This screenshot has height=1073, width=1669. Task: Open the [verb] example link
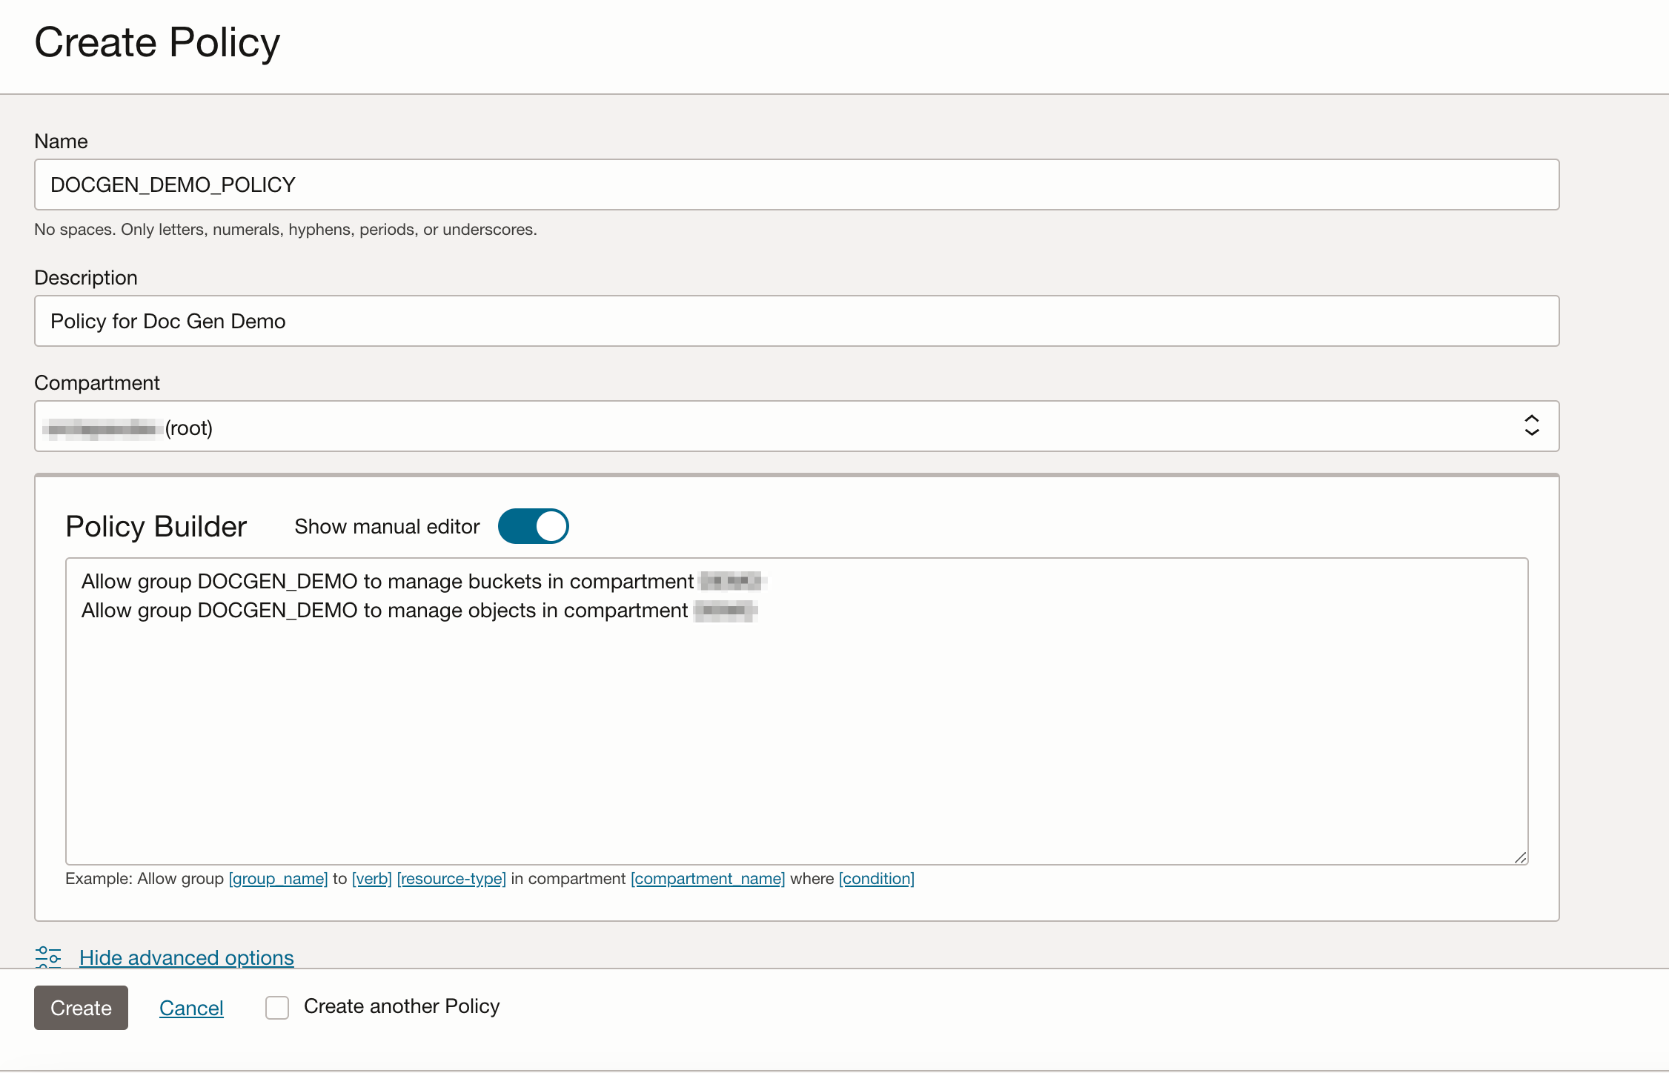(x=372, y=878)
